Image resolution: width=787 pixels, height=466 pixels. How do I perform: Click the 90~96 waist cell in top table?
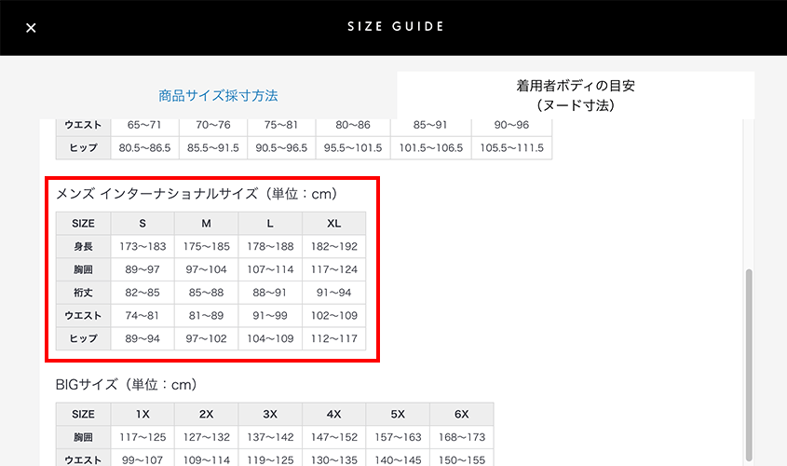tap(512, 124)
